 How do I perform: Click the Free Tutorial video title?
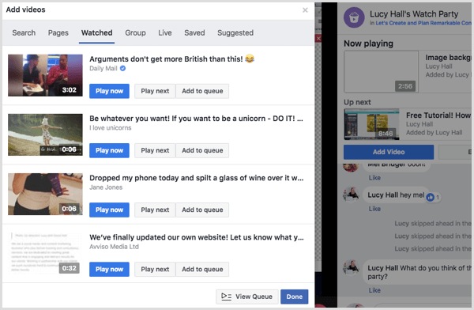438,115
